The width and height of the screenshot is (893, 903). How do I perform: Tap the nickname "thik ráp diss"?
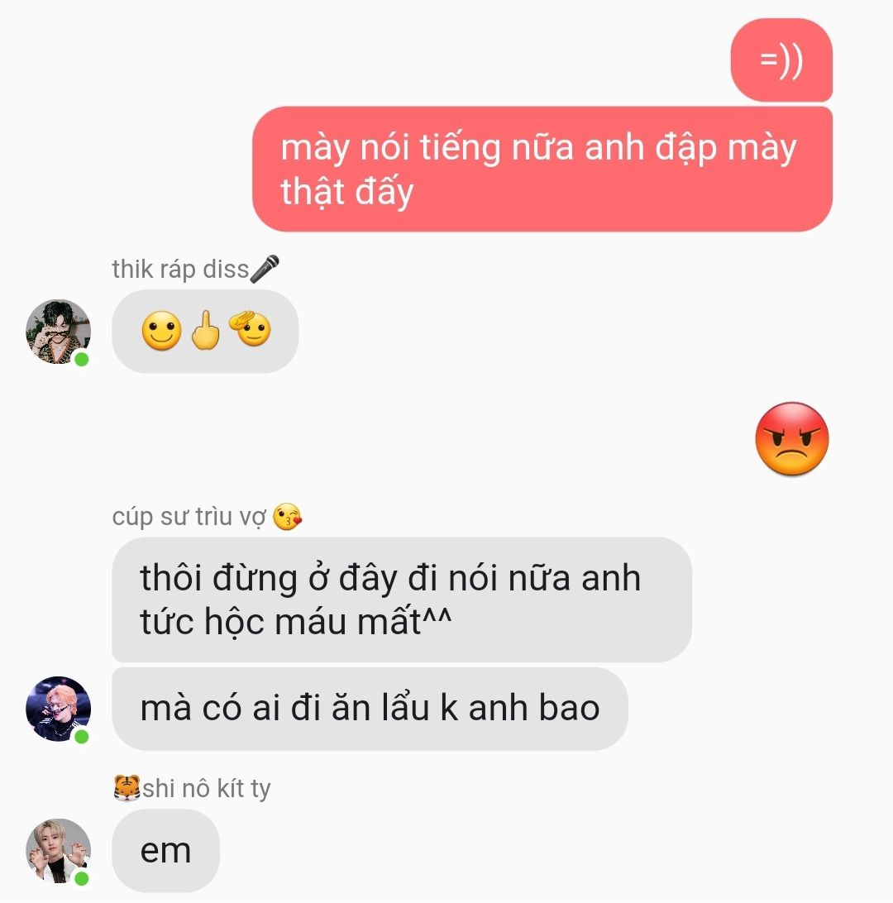180,270
